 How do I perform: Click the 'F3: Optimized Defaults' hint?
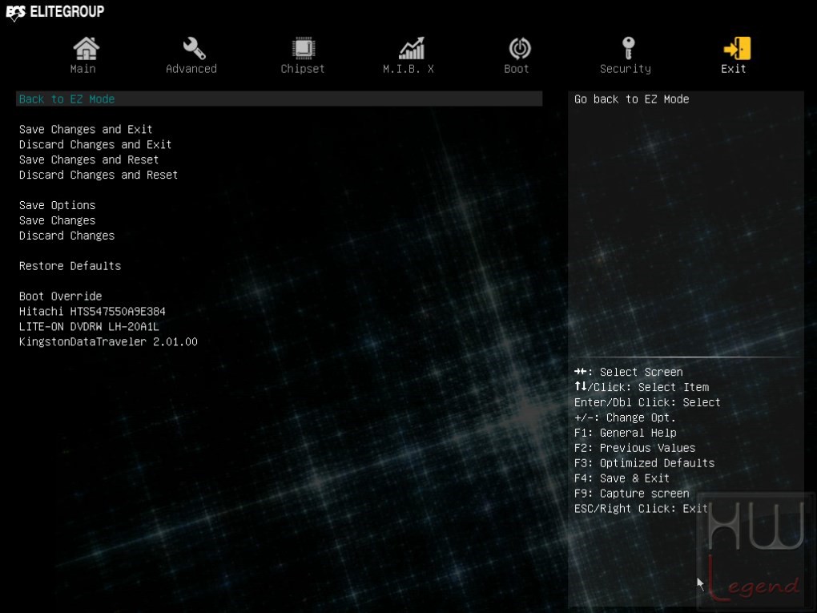645,463
